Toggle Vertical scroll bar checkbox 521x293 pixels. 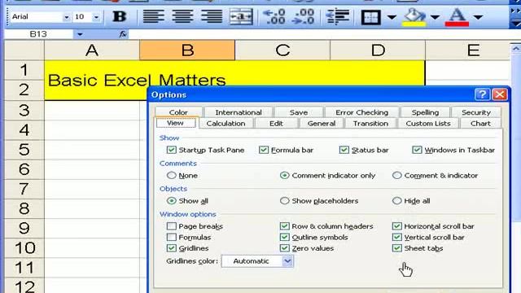tap(397, 237)
